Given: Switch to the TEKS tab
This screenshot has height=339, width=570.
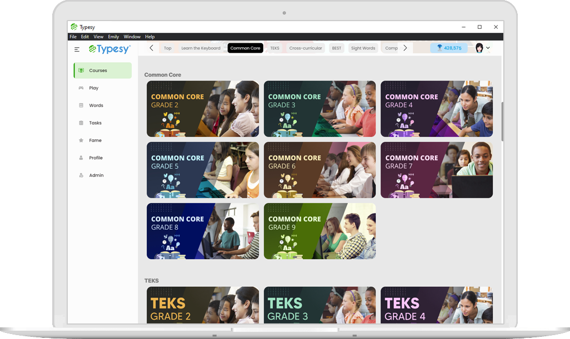Looking at the screenshot, I should (275, 48).
